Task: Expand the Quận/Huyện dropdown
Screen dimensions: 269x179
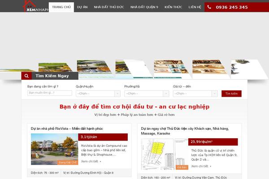Action: tap(98, 94)
